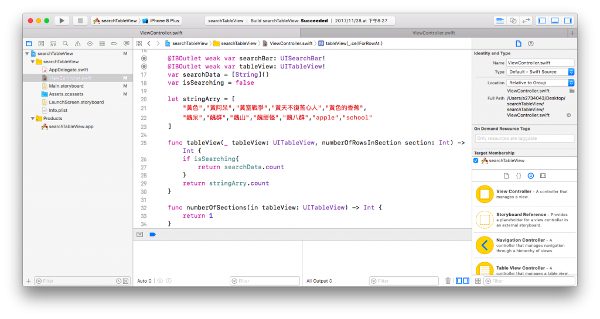Choose file location with folder icon

click(572, 91)
